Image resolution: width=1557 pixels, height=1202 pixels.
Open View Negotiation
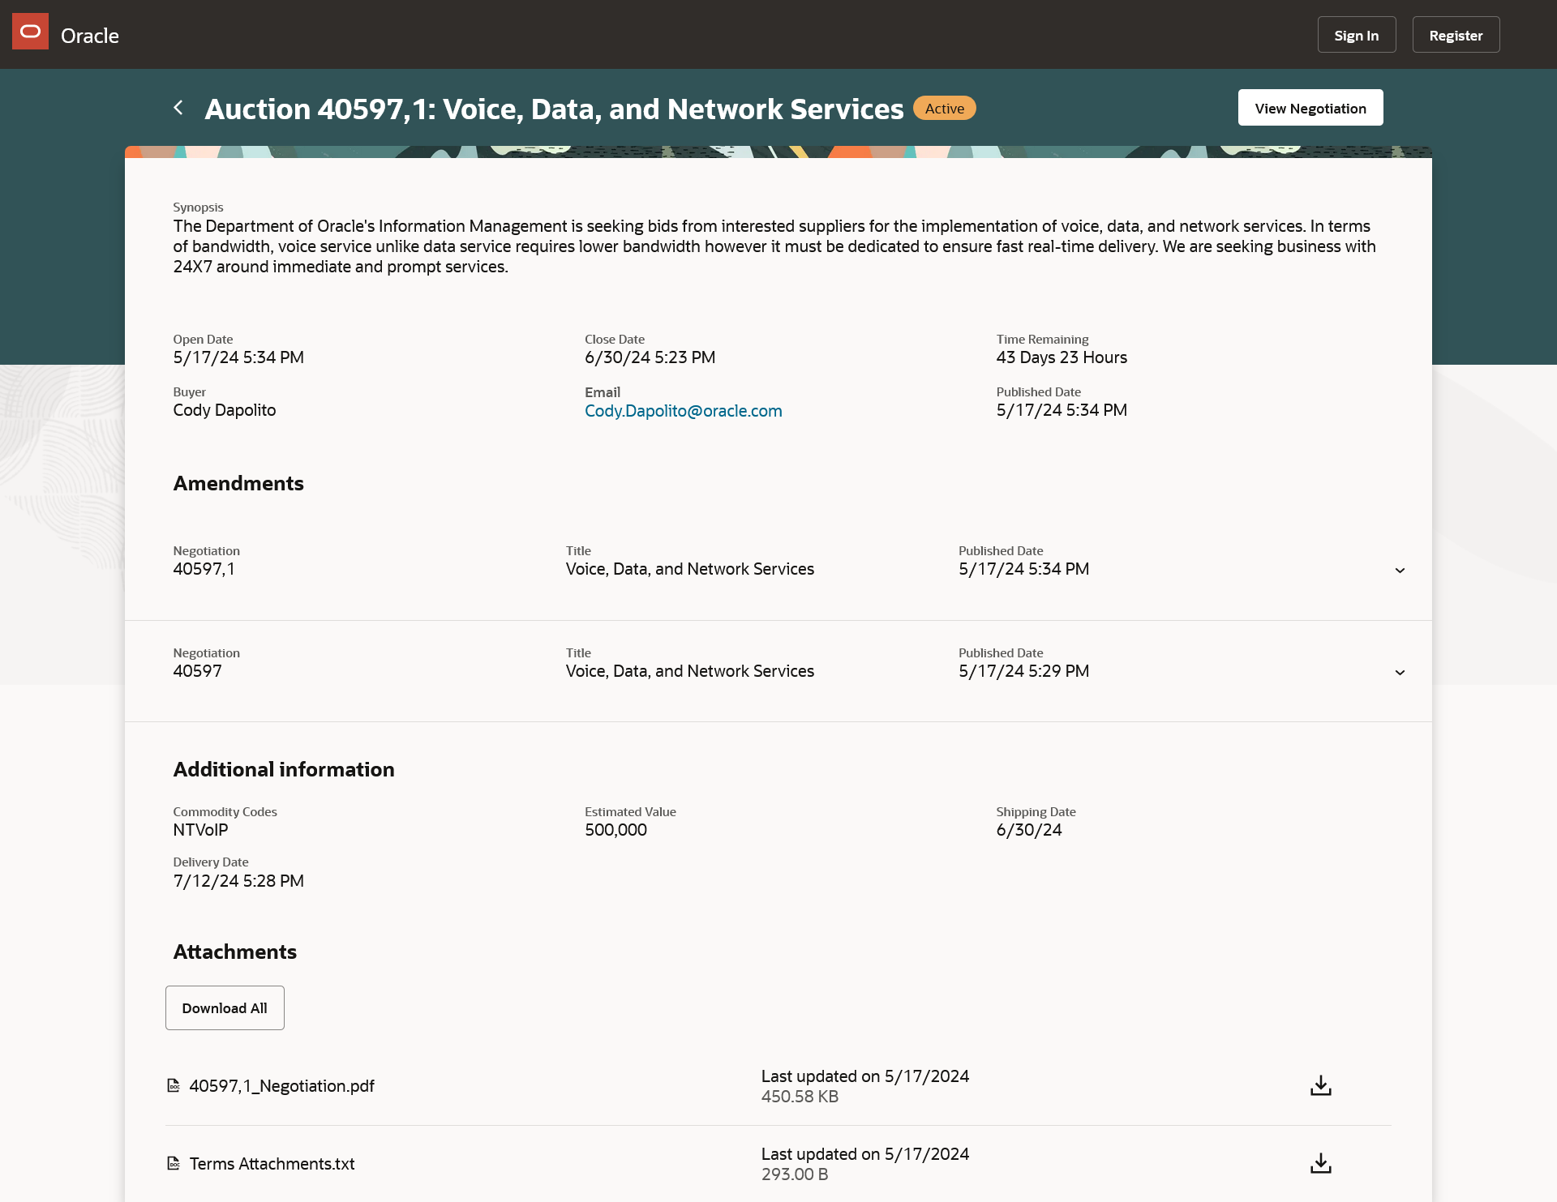click(1310, 108)
